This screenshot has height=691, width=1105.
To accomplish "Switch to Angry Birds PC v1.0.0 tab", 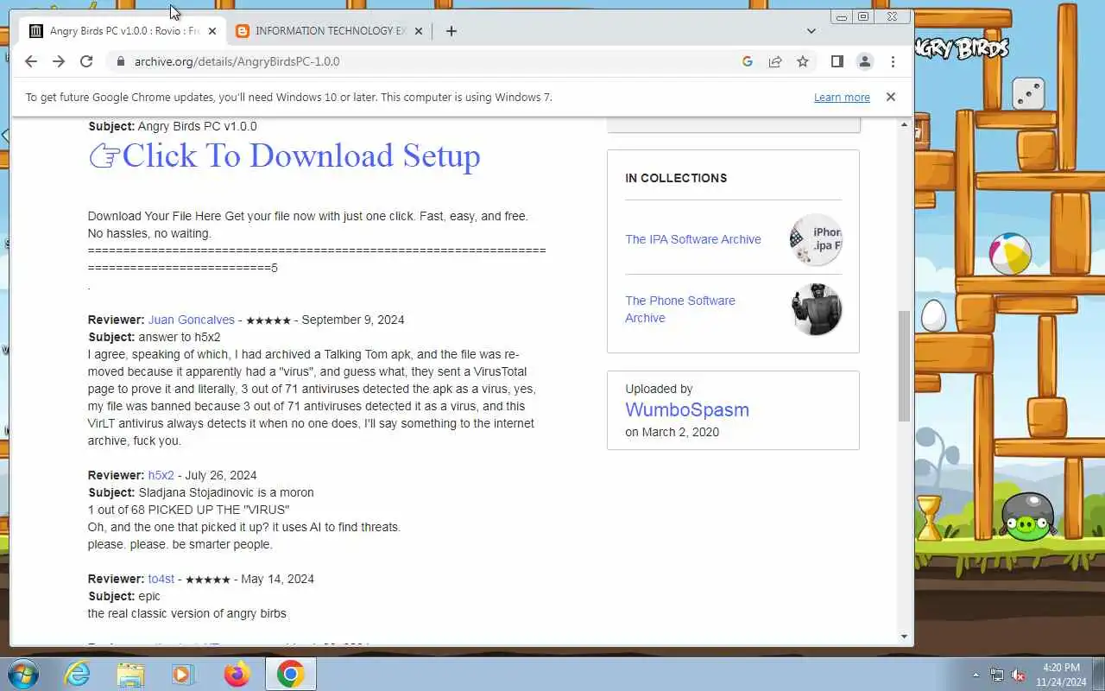I will (x=124, y=31).
